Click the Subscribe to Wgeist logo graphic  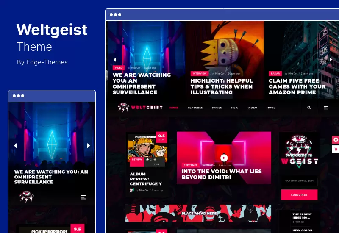click(299, 152)
